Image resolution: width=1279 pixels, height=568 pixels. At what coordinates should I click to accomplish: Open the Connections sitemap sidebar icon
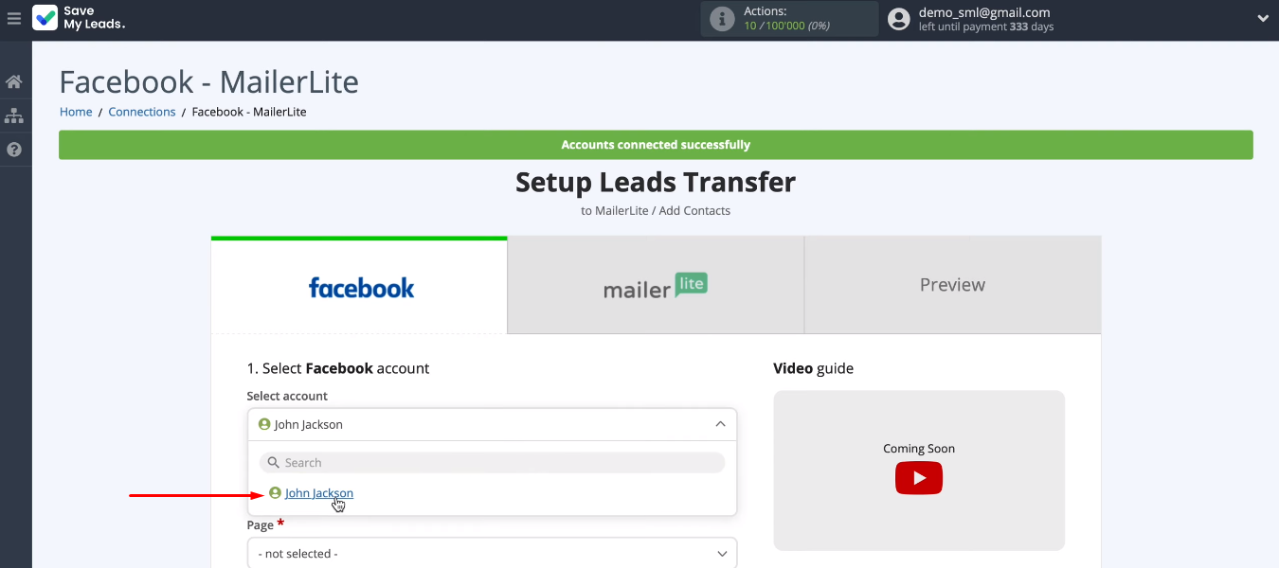pos(14,115)
